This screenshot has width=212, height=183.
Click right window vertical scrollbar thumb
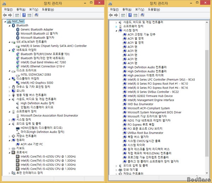[207, 103]
